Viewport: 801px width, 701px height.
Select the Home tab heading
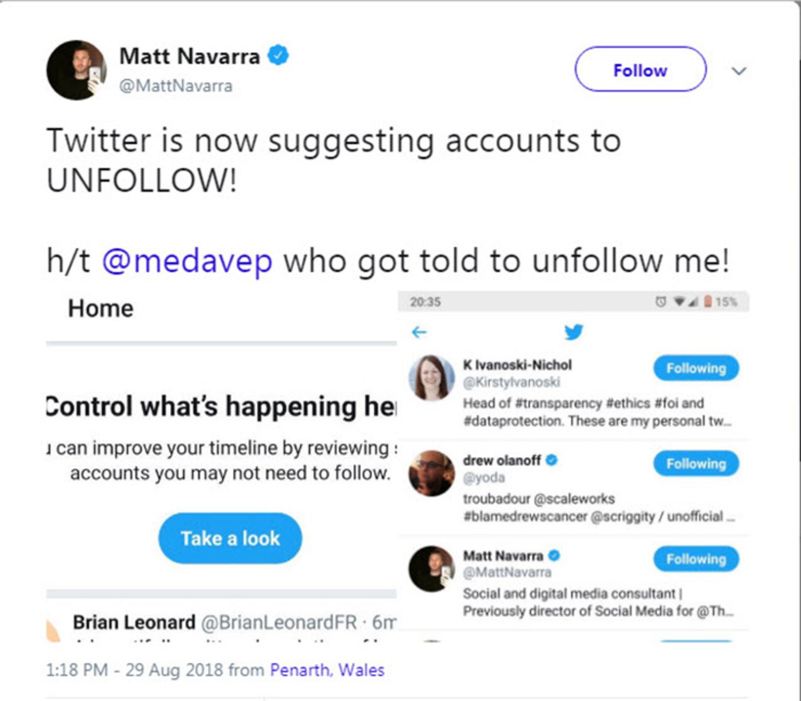click(x=101, y=309)
